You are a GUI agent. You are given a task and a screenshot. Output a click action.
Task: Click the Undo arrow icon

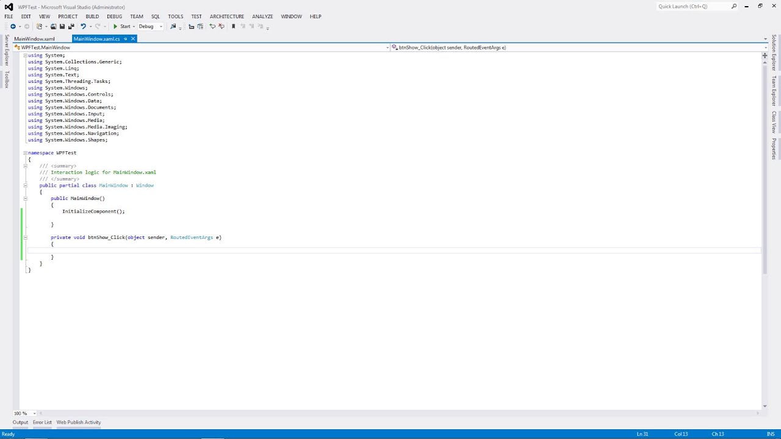83,26
